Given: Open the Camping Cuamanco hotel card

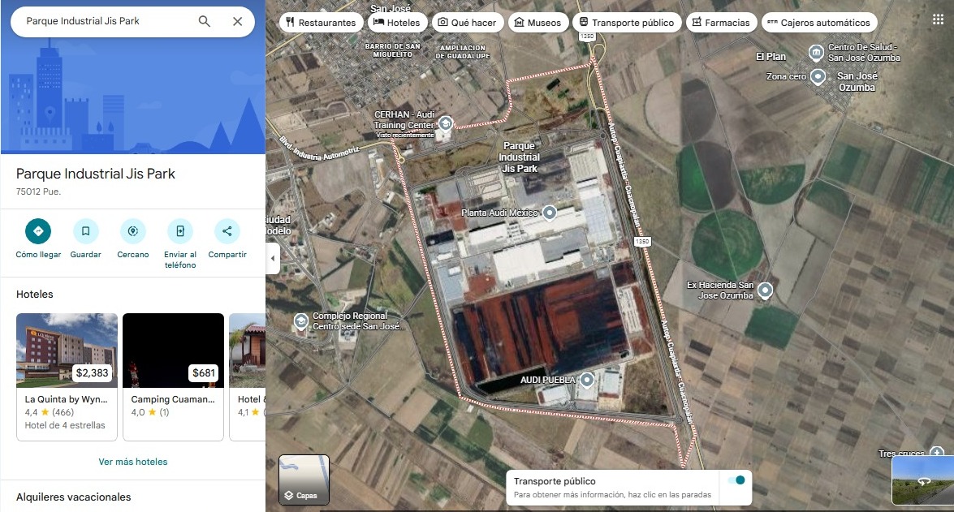Looking at the screenshot, I should pos(174,377).
